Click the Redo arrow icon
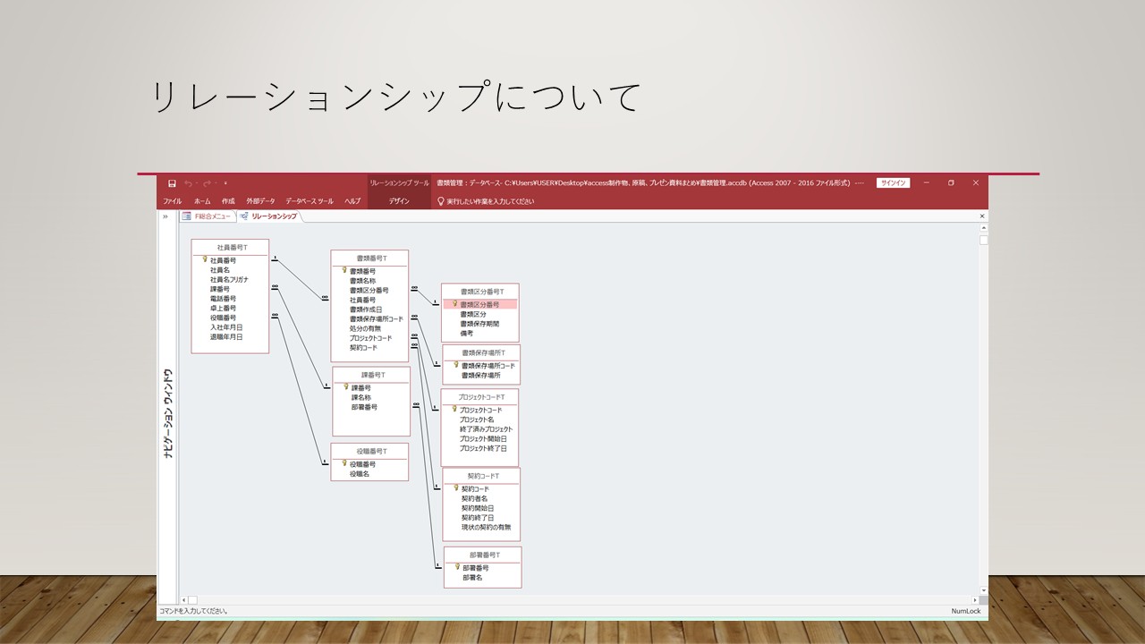This screenshot has width=1145, height=644. [206, 183]
